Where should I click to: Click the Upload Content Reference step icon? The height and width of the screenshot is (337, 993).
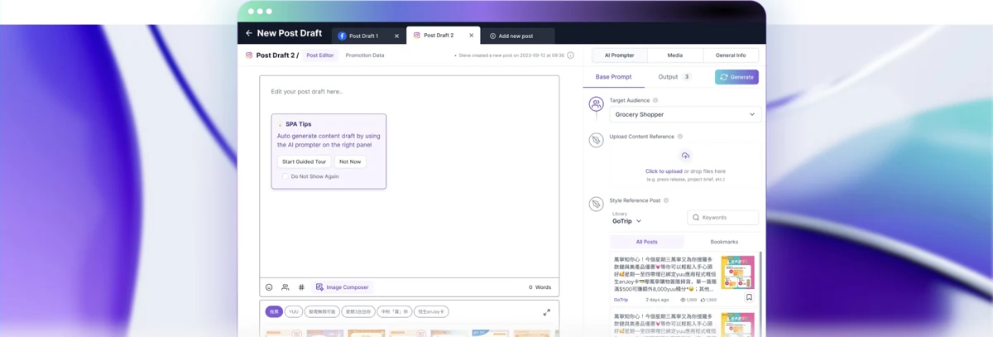(596, 141)
